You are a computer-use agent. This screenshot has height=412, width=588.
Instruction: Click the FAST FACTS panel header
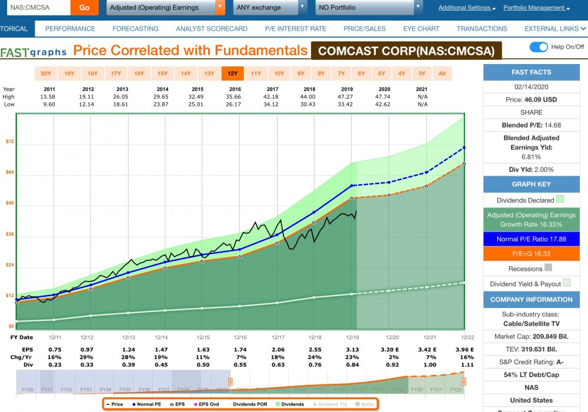(532, 72)
